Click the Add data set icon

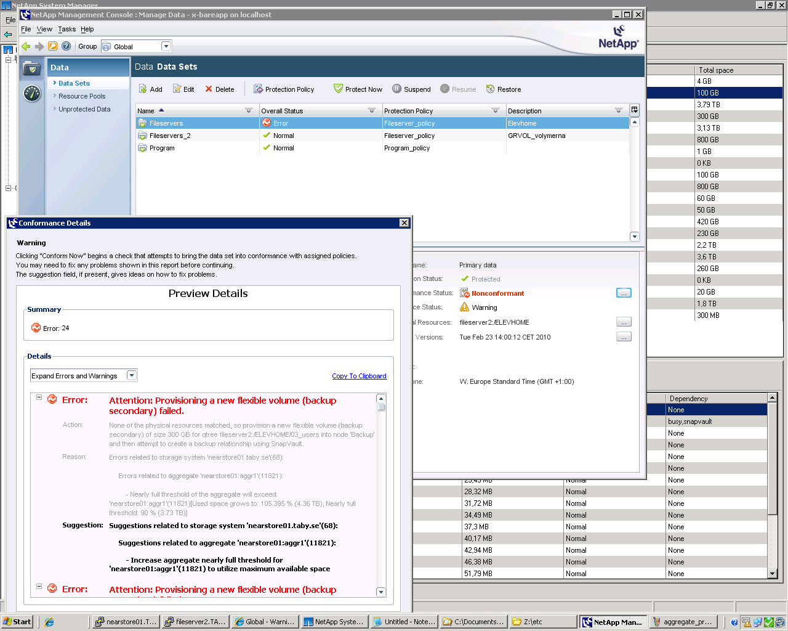click(x=143, y=89)
